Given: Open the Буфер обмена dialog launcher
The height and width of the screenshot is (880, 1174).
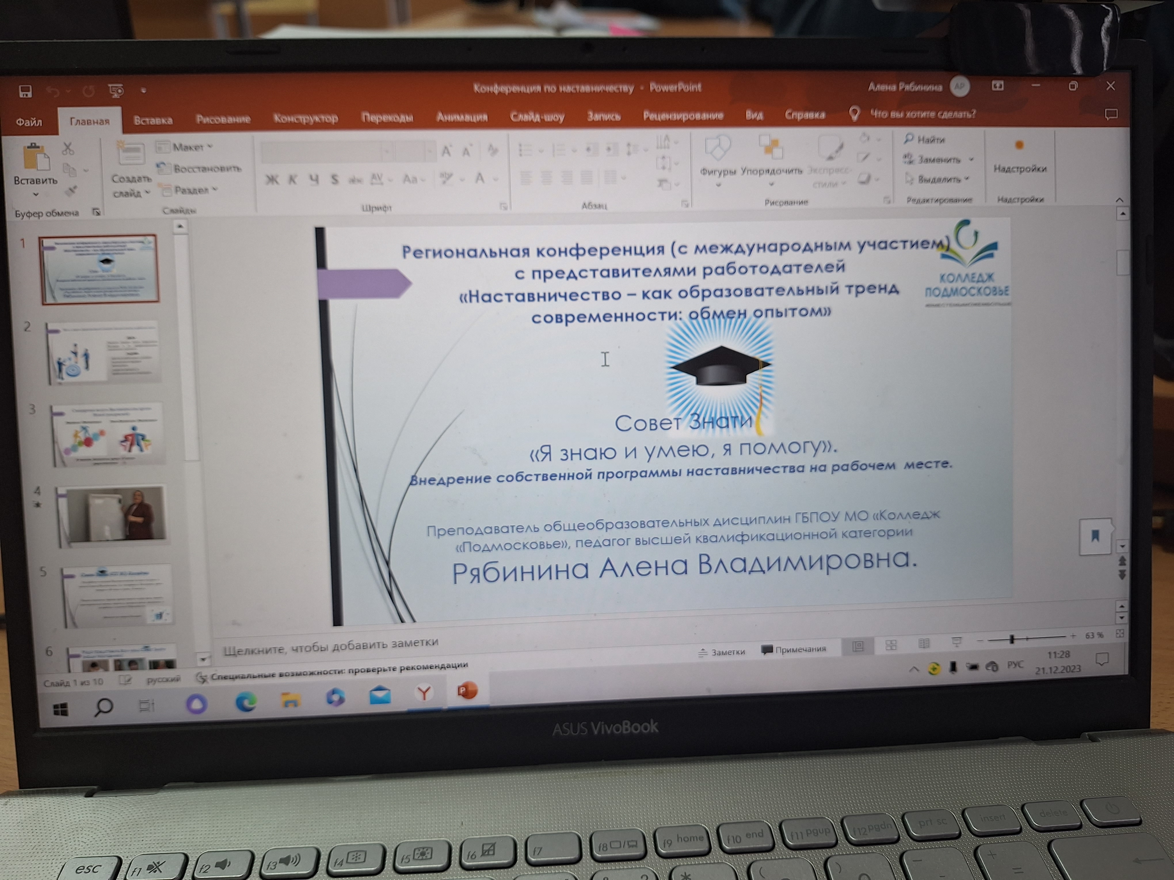Looking at the screenshot, I should [x=96, y=212].
